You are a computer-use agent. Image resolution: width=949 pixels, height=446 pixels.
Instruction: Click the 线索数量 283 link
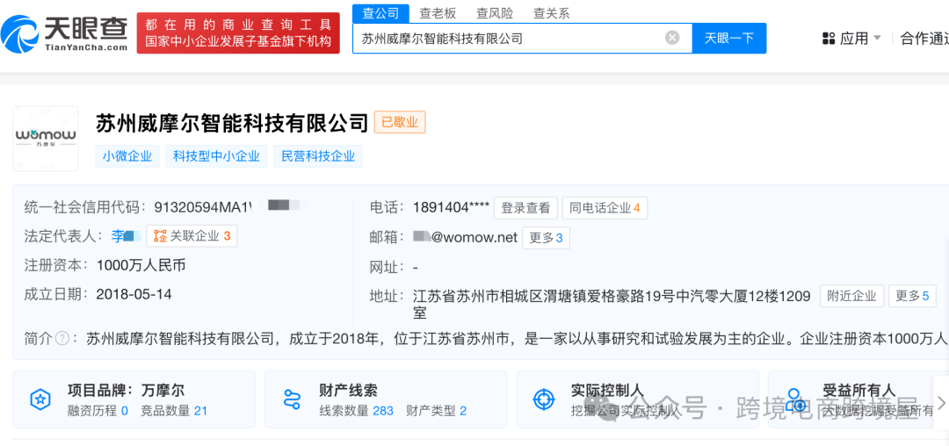tap(357, 411)
